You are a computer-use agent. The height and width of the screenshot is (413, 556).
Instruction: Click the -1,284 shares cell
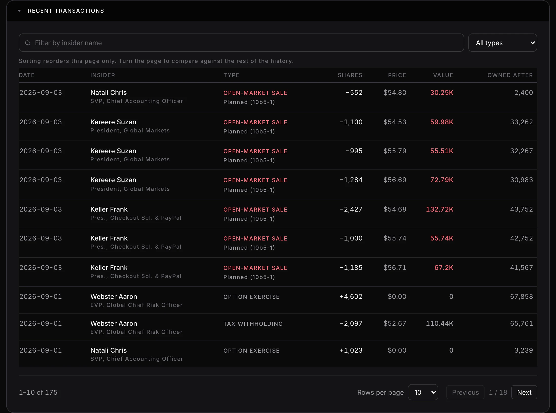click(x=351, y=180)
